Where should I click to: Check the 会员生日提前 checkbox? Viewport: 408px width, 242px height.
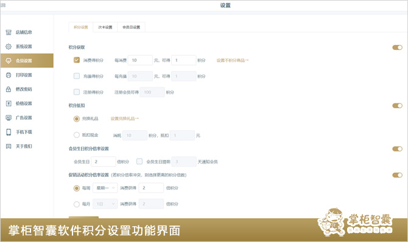click(139, 161)
